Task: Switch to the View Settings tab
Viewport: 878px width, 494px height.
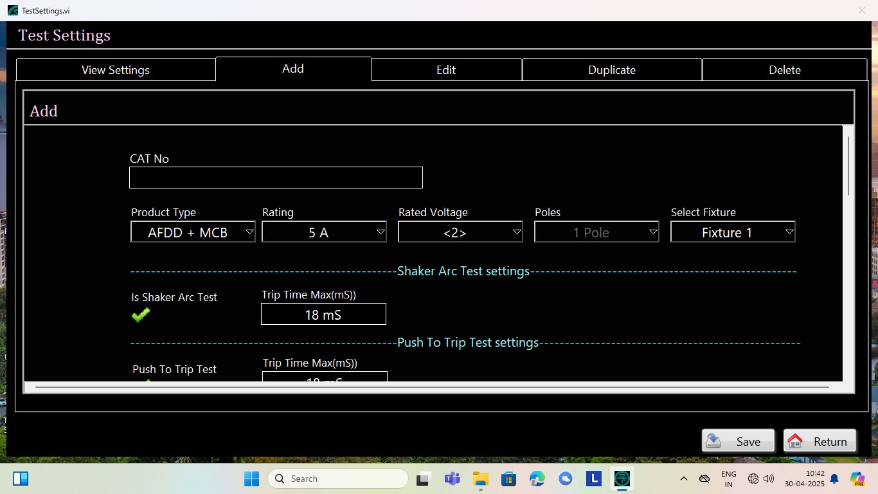Action: [x=116, y=69]
